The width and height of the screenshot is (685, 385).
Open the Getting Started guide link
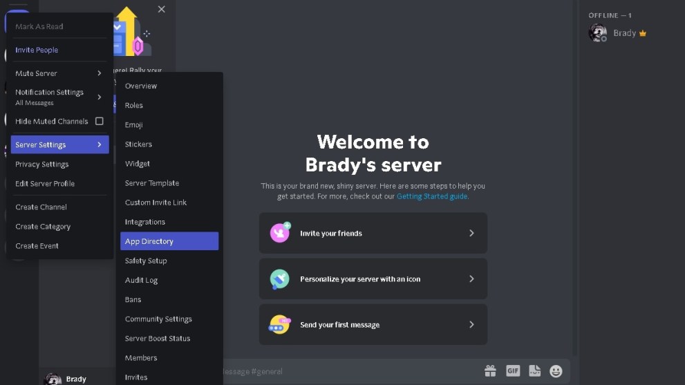click(432, 196)
